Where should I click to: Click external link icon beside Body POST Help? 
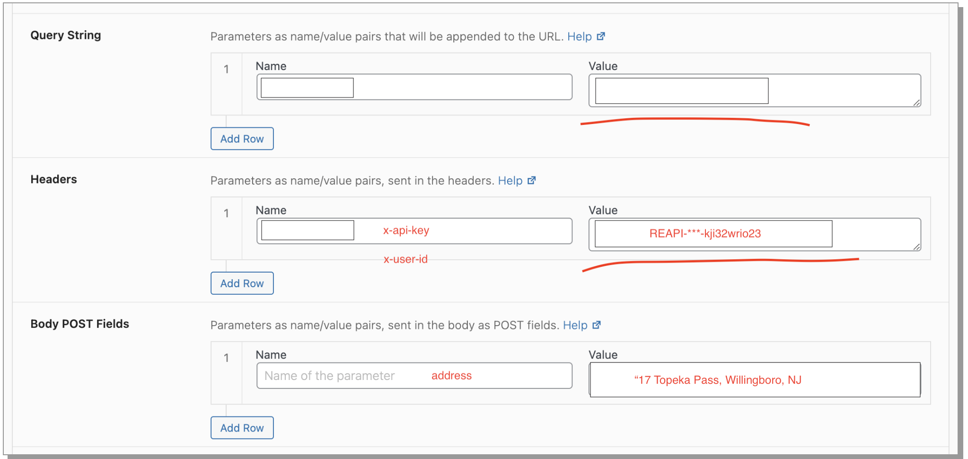[597, 325]
